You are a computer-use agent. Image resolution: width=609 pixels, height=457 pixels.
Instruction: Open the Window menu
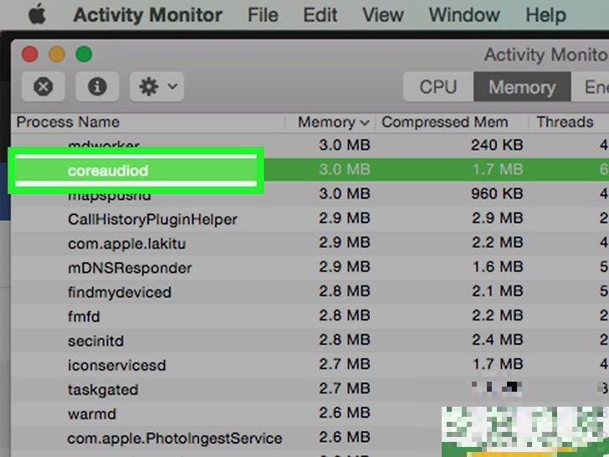[464, 15]
